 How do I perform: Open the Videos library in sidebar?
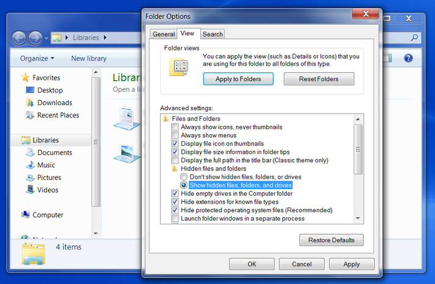[x=48, y=190]
